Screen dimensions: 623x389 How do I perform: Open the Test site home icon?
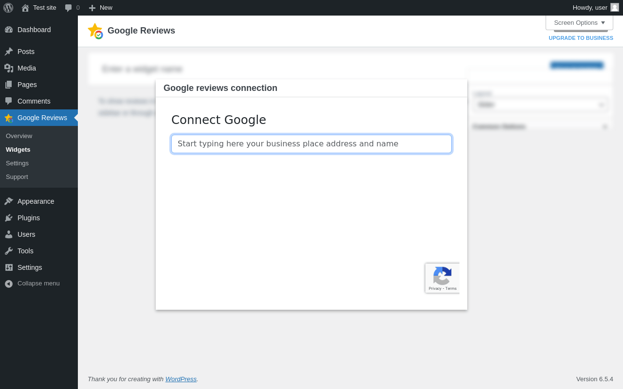pos(25,8)
